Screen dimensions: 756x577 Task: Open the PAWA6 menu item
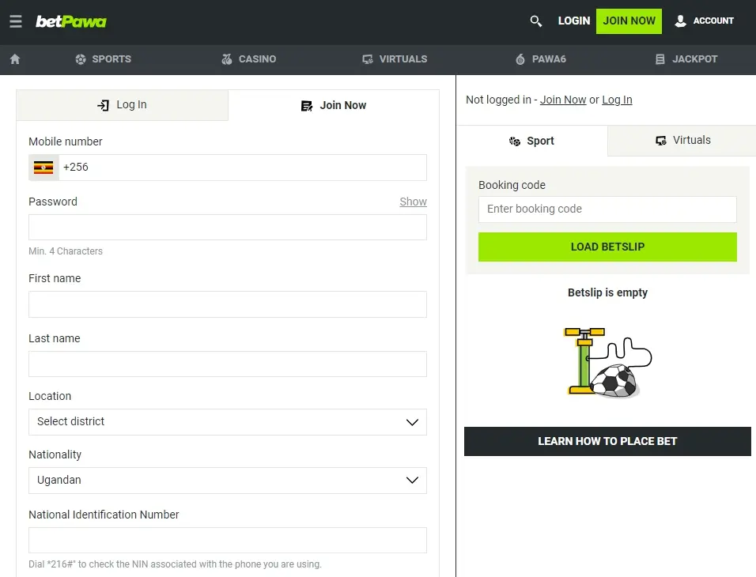(541, 58)
